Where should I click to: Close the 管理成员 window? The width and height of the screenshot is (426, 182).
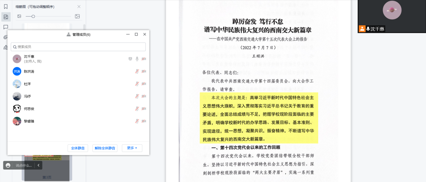coord(145,34)
